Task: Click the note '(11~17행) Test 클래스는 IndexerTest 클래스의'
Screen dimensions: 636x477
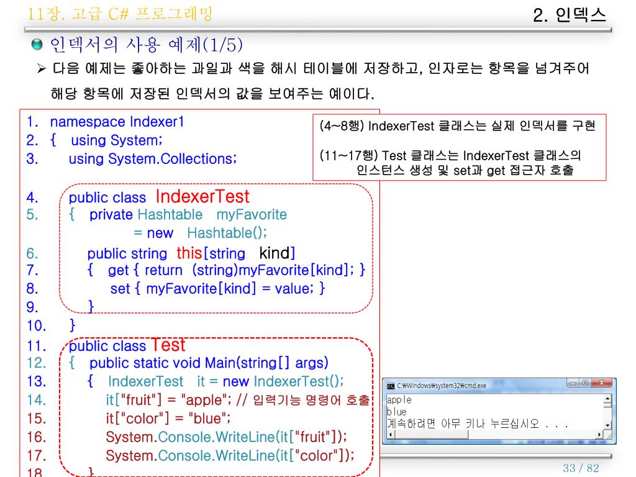Action: pos(450,155)
